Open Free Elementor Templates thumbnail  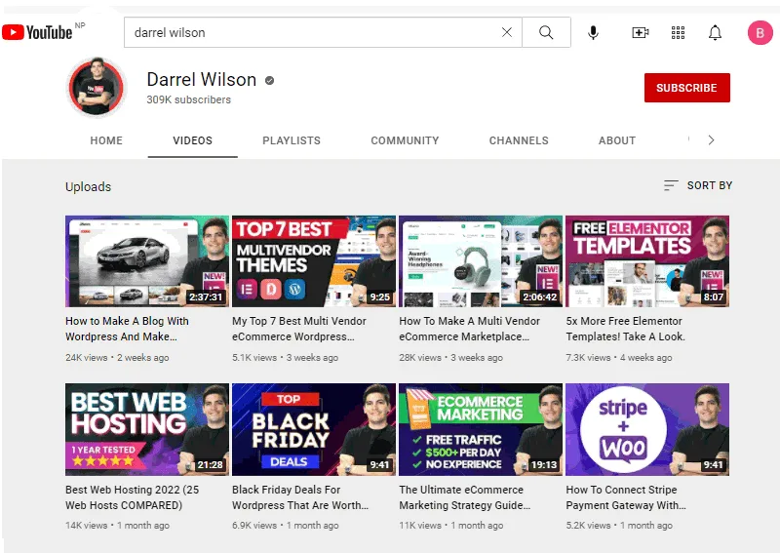click(x=647, y=261)
